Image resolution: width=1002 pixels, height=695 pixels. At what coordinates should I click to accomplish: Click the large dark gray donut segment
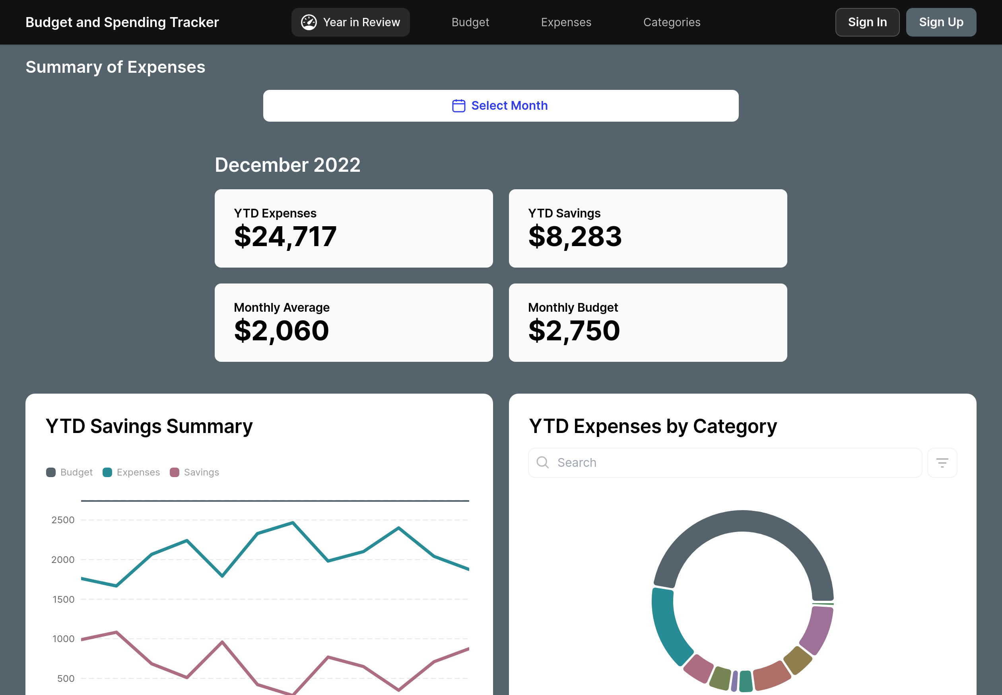[x=742, y=521]
